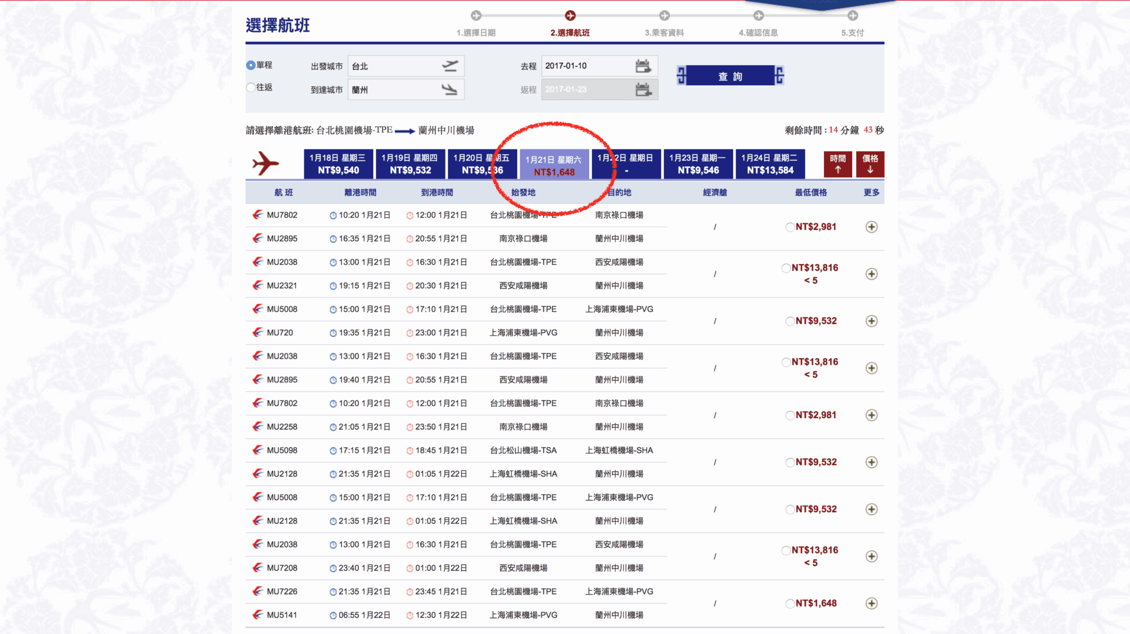The width and height of the screenshot is (1130, 634).
Task: Select the NT$9,532 fare for MU5098 and MU2128
Action: pos(790,462)
